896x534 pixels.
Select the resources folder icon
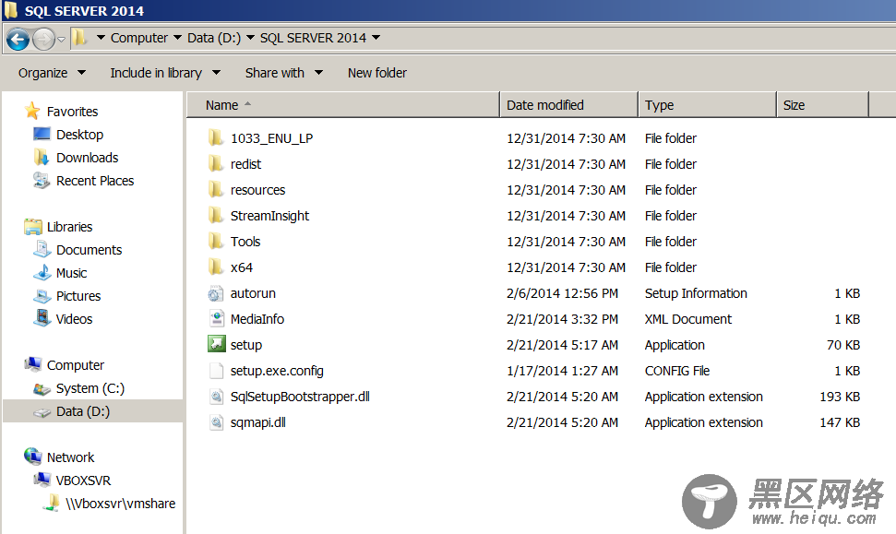215,189
